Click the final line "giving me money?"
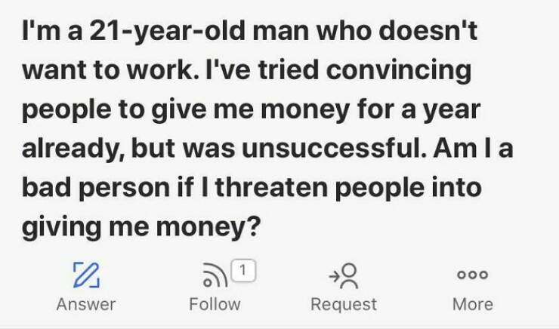 tap(141, 226)
